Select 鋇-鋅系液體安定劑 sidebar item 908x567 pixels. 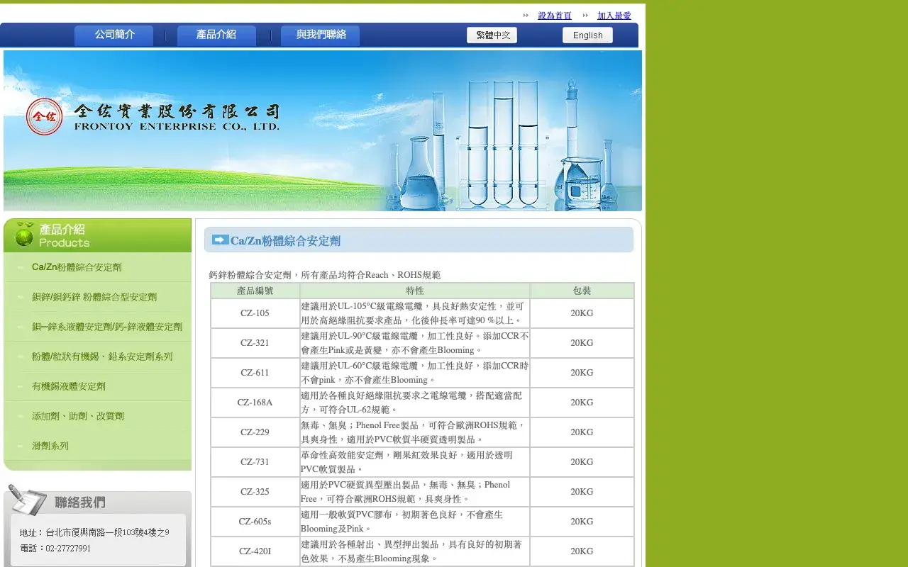click(107, 327)
